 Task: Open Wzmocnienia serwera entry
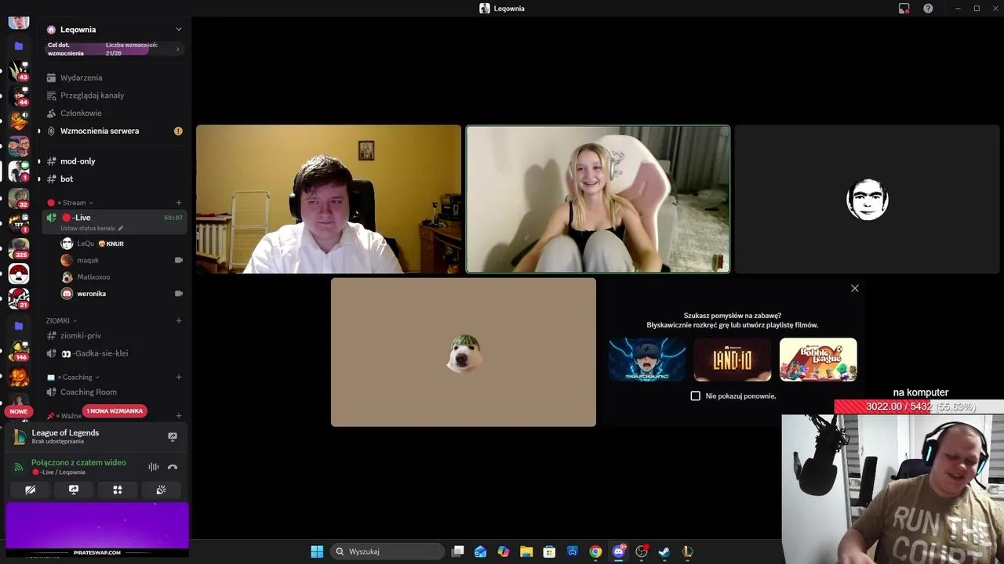(115, 131)
